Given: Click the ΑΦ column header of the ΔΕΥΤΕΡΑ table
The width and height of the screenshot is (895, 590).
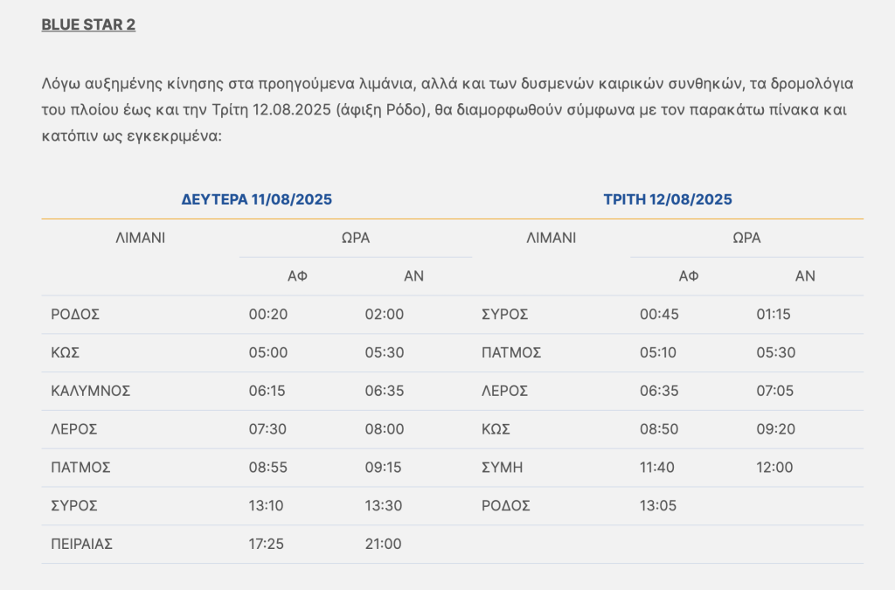Looking at the screenshot, I should [x=297, y=276].
